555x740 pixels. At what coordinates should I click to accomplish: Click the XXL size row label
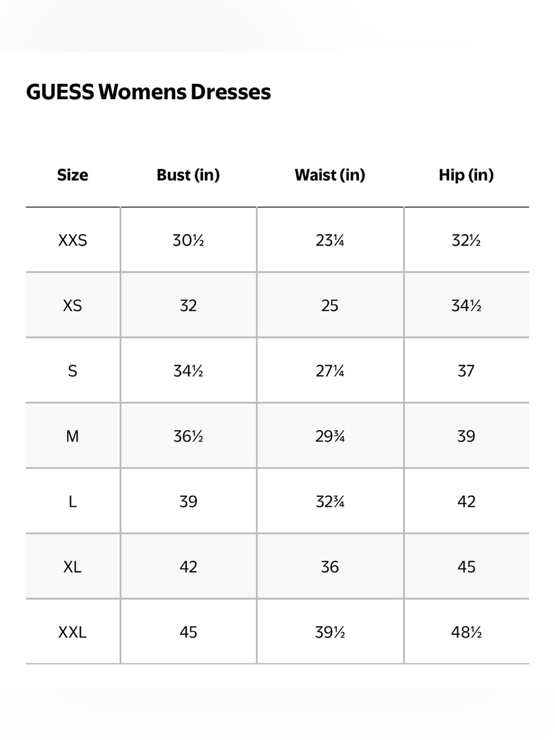pos(73,632)
